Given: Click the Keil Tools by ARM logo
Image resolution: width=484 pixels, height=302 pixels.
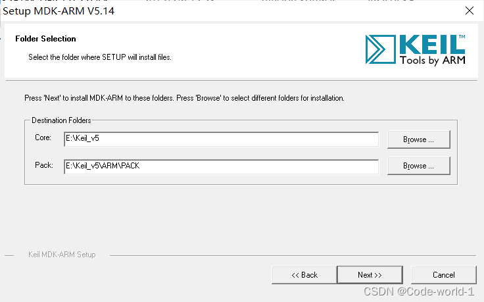Looking at the screenshot, I should point(415,50).
